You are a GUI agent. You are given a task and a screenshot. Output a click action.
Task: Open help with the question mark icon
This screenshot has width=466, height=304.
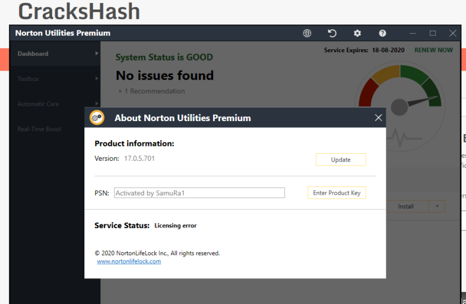382,33
